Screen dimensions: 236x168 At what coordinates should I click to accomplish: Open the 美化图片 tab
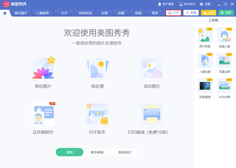point(21,13)
